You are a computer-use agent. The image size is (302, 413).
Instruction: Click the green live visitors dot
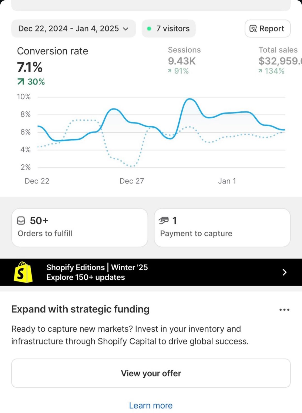click(x=149, y=28)
